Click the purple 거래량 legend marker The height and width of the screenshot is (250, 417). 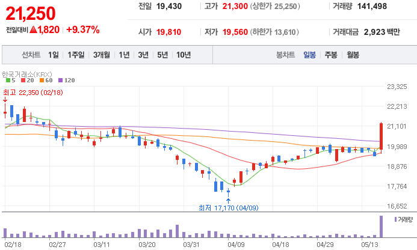pos(395,219)
